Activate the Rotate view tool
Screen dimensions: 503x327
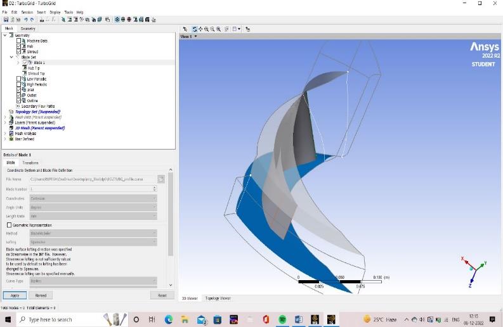195,29
